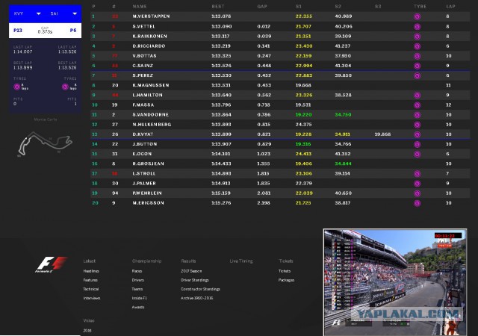Open the Features footer link
The image size is (478, 336).
(90, 280)
